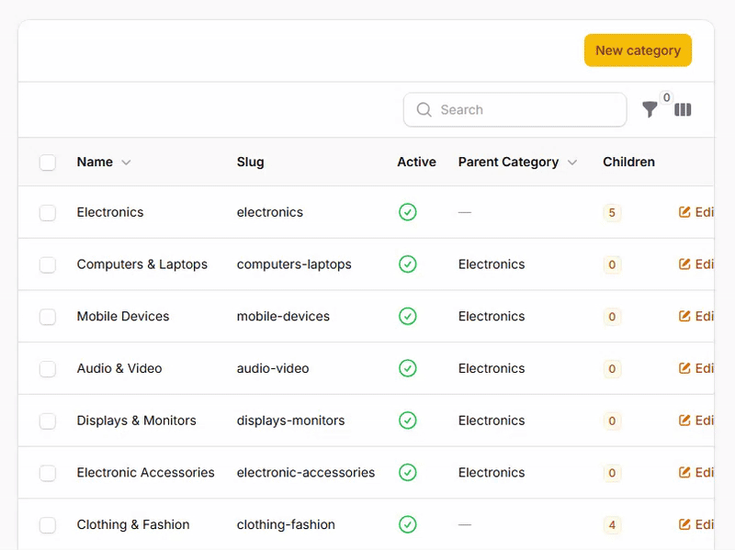Edit the Displays & Monitors row

696,421
